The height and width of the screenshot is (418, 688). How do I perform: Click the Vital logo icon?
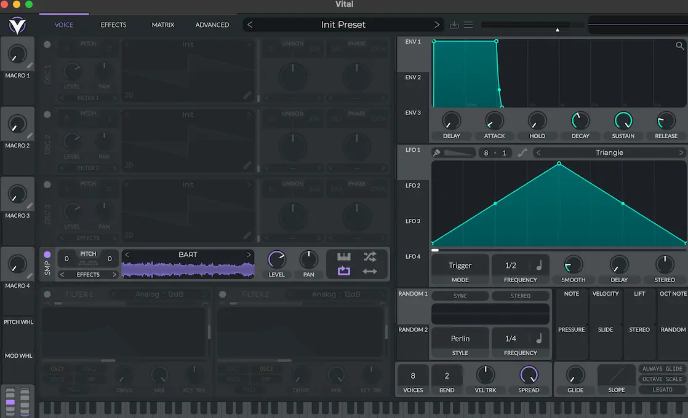click(x=18, y=25)
